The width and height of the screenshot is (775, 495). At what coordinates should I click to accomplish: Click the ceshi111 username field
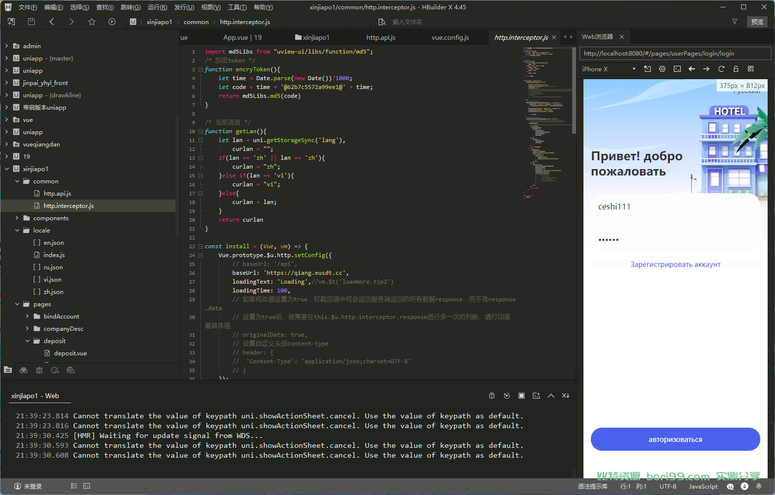click(x=675, y=206)
